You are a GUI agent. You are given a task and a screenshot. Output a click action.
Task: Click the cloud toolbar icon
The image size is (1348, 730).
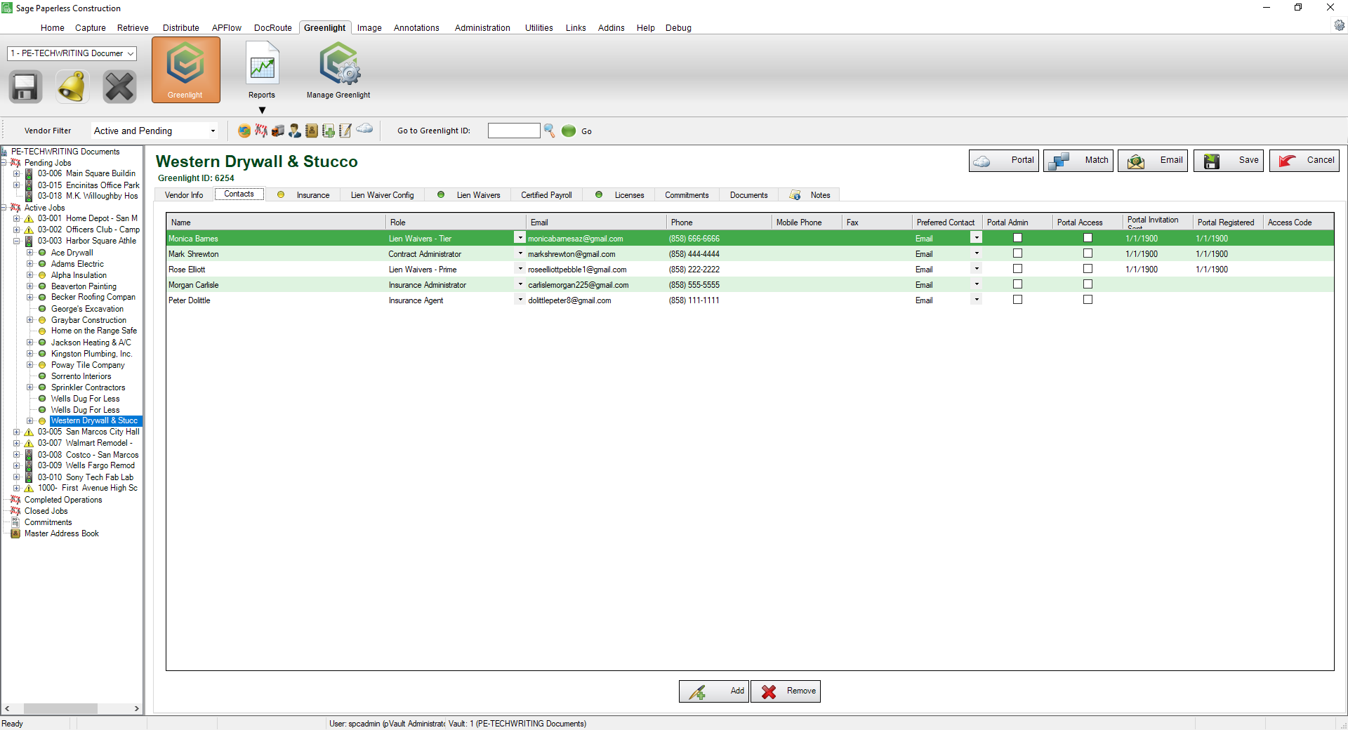(364, 128)
